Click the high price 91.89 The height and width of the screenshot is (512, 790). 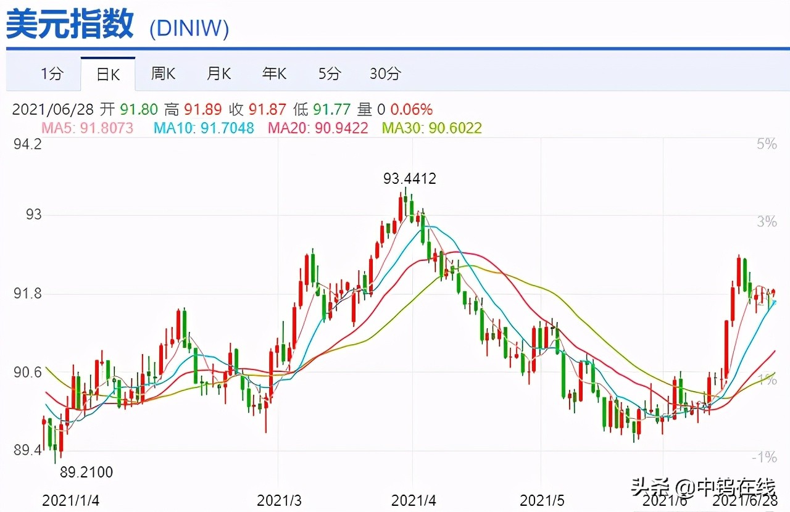[202, 110]
